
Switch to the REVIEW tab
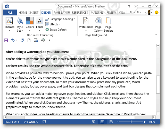111,13
